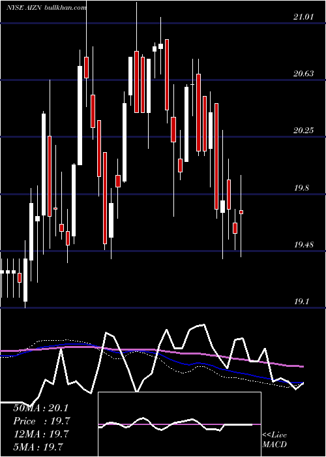Click the 21.01 price level label
Screen dimensions: 326x457
[x=304, y=17]
